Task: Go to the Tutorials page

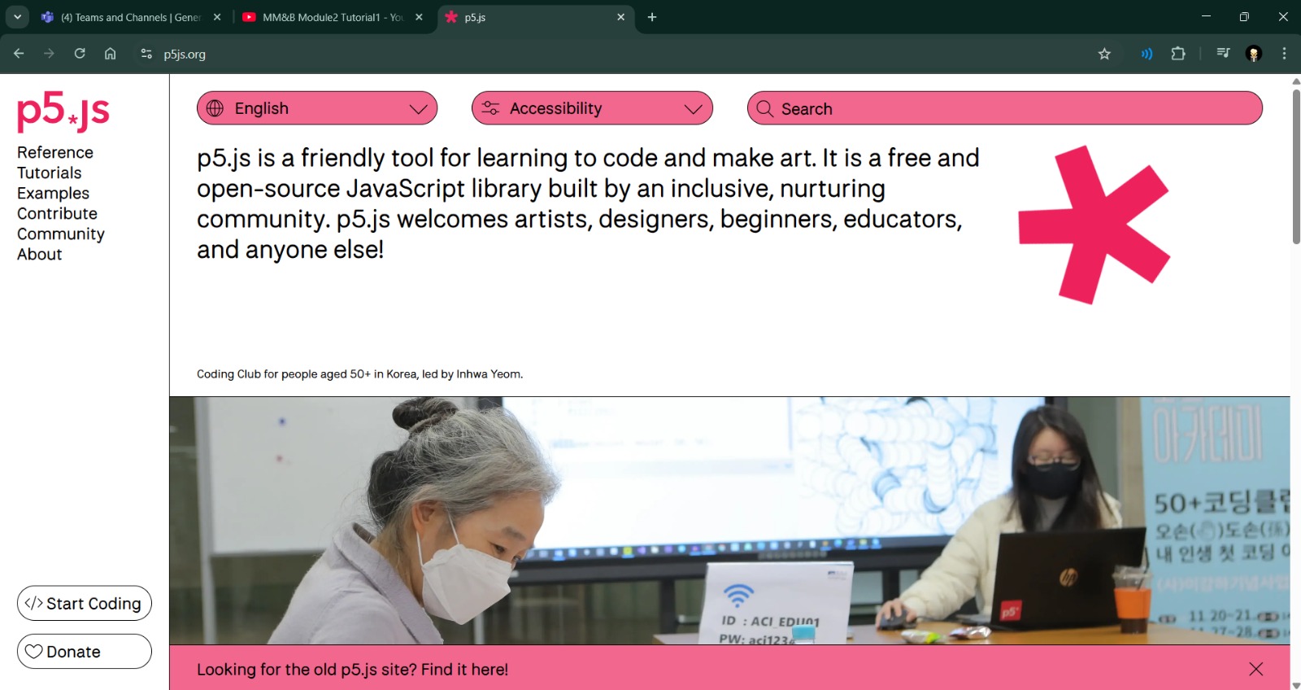Action: (x=50, y=172)
